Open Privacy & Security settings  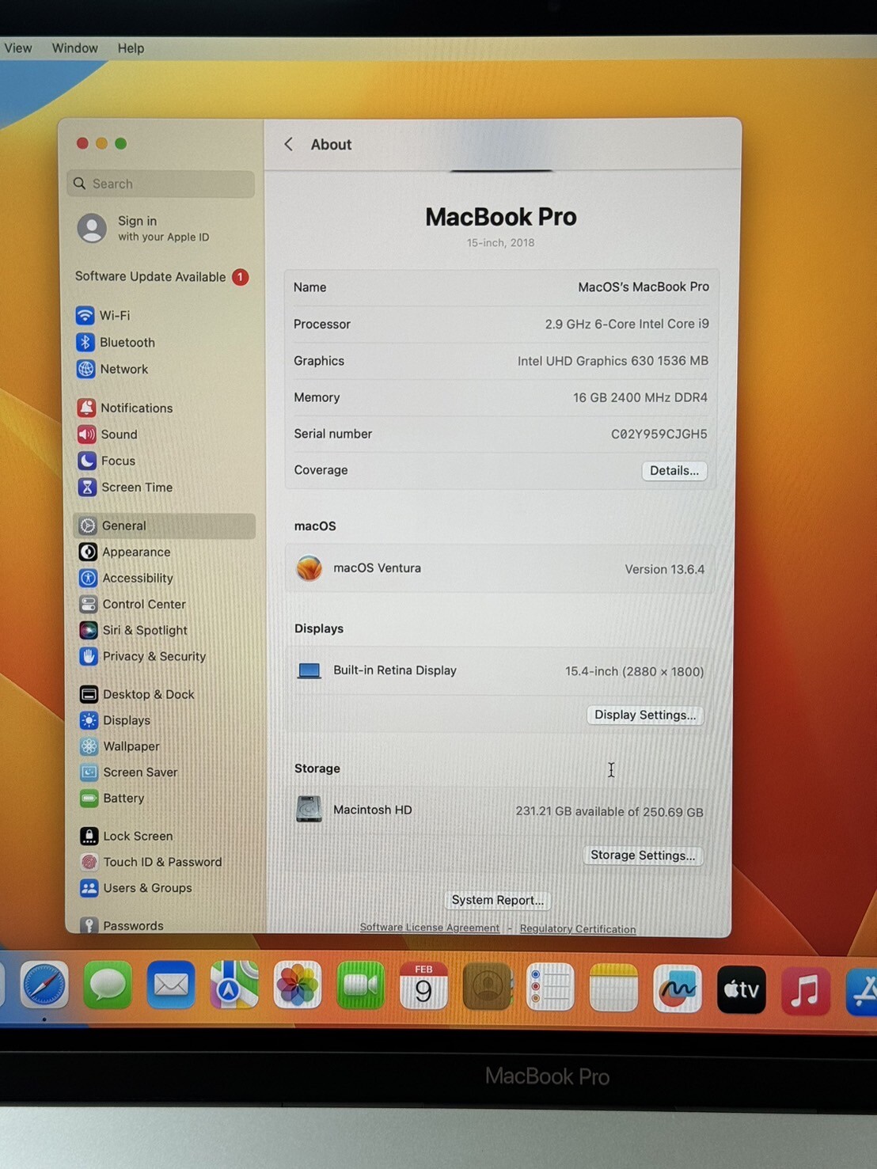(x=143, y=656)
